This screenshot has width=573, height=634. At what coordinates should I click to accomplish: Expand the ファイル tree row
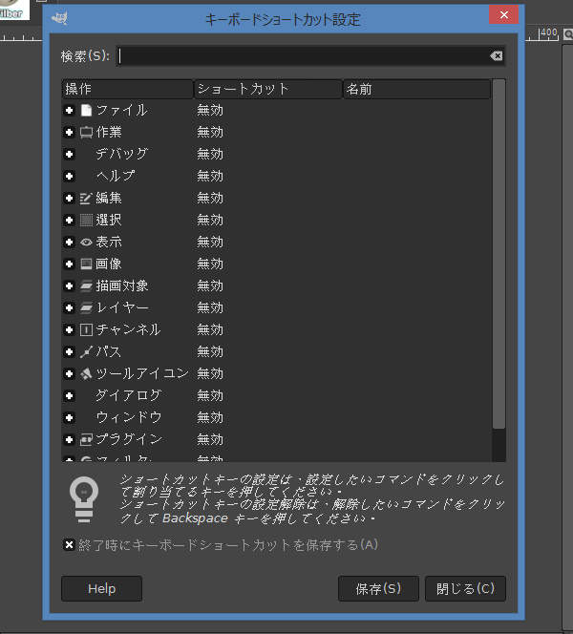pyautogui.click(x=69, y=110)
